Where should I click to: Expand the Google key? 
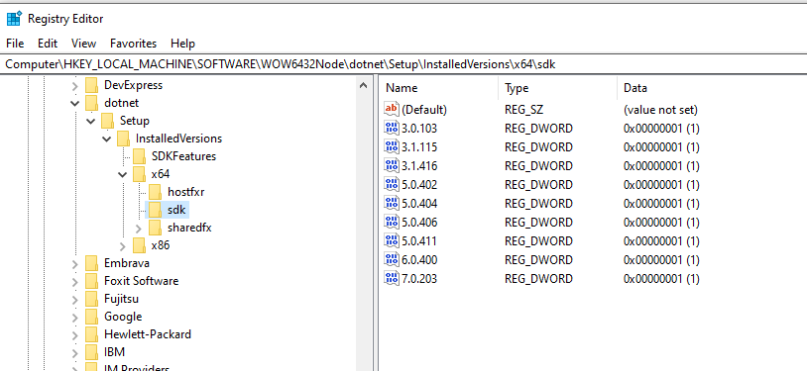(x=75, y=317)
